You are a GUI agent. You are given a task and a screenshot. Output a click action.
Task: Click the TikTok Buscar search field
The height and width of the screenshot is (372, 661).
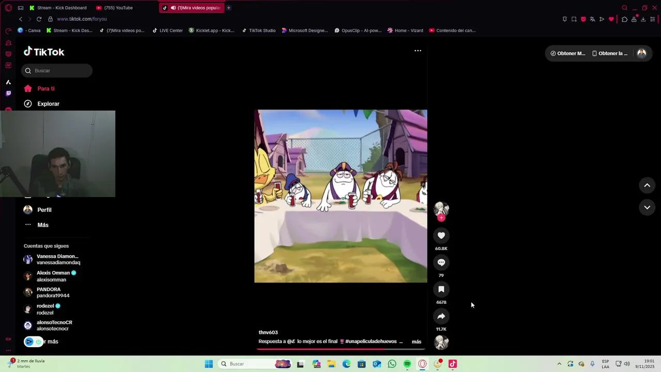[x=57, y=71]
